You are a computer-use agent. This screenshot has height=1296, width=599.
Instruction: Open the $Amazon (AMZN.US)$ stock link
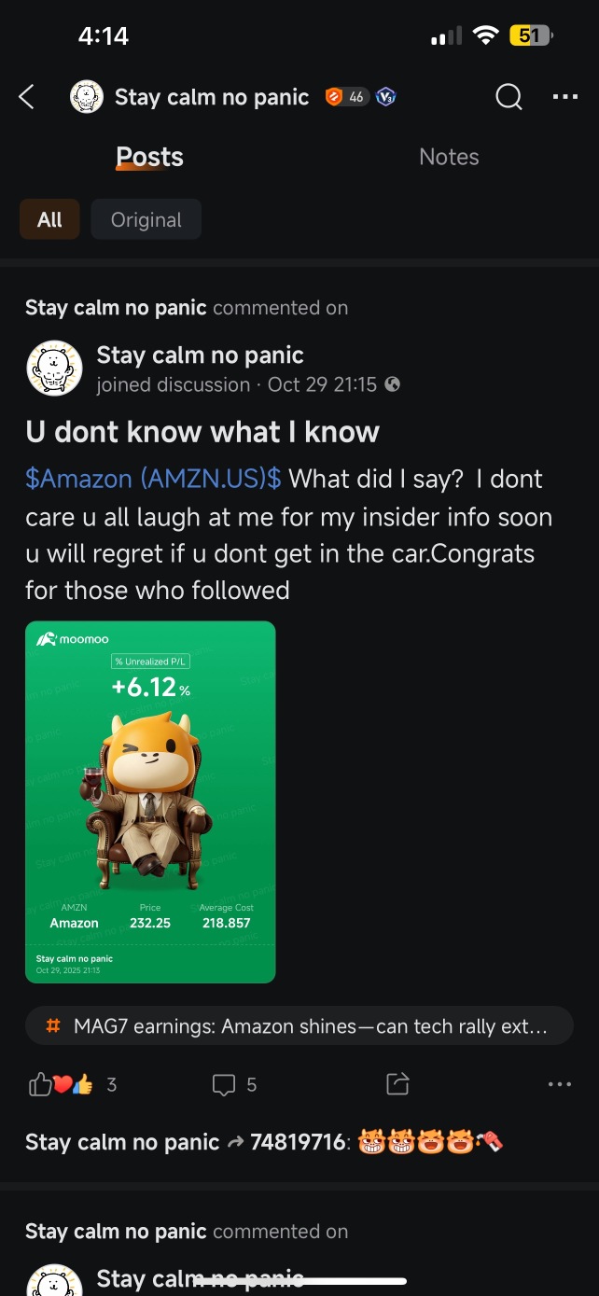click(x=153, y=480)
